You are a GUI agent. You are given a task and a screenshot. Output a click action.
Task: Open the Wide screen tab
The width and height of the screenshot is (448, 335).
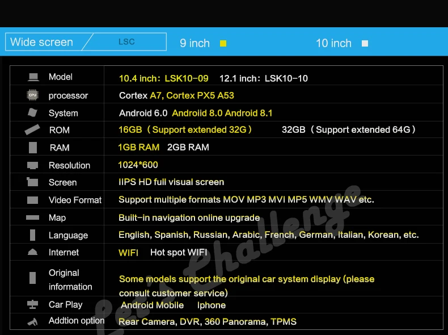(42, 42)
